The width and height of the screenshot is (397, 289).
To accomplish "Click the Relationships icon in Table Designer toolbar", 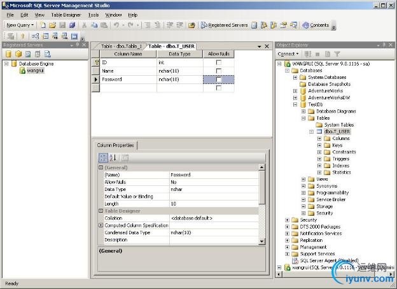I will 35,36.
